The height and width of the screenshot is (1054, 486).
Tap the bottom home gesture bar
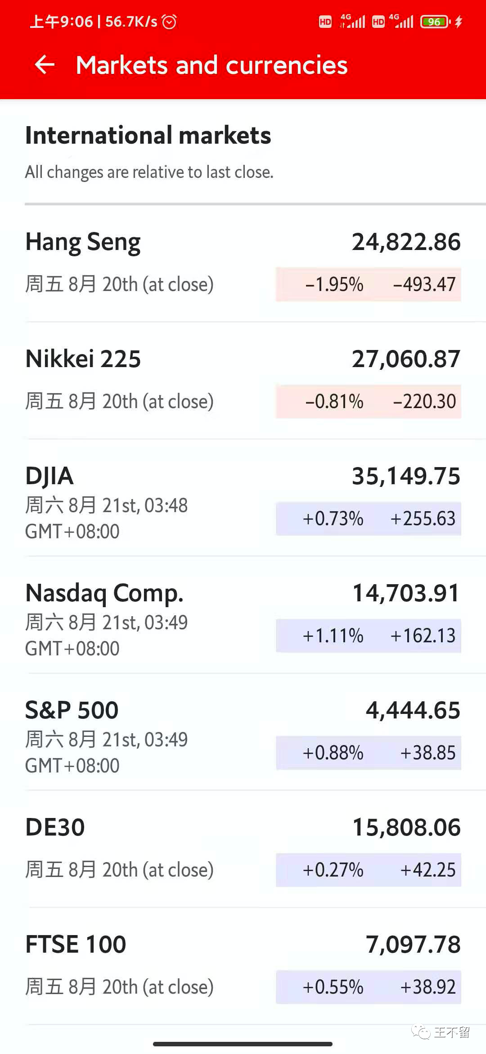pos(243,1044)
